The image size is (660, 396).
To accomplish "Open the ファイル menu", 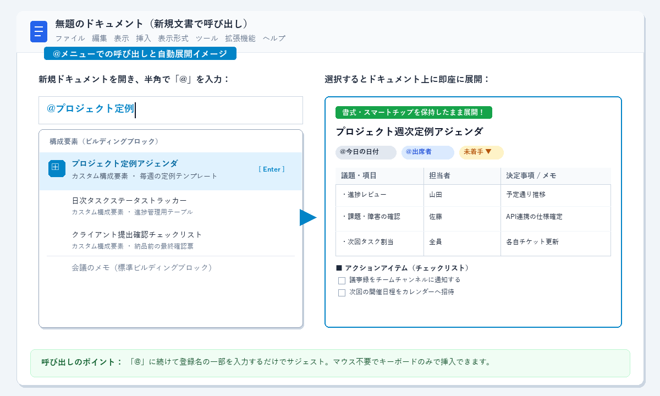I will pos(70,38).
